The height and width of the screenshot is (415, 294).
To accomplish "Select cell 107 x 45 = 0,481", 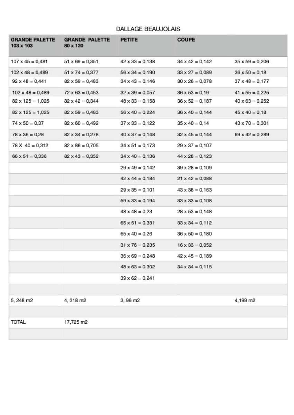I will [29, 62].
